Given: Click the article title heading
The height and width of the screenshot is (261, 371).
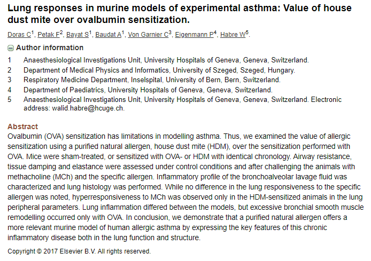Looking at the screenshot, I should click(x=180, y=14).
